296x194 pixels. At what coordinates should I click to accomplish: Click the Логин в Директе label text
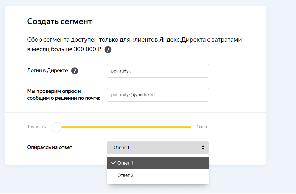tap(47, 71)
